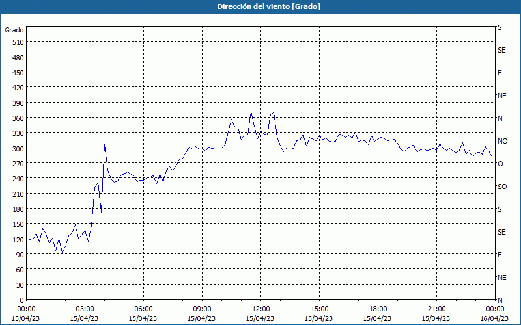This screenshot has width=521, height=325.
Task: Click the 'NO' compass label on the right axis
Action: [502, 141]
